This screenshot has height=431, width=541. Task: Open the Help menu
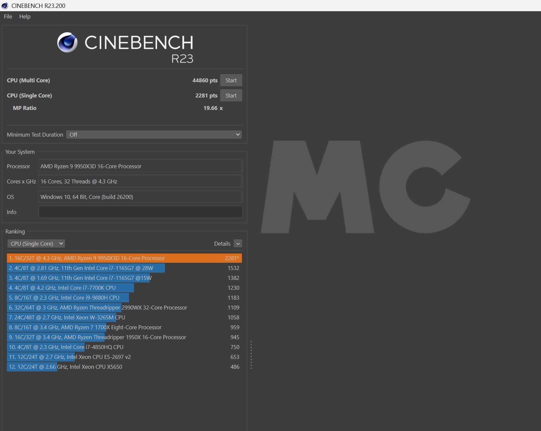pyautogui.click(x=25, y=16)
